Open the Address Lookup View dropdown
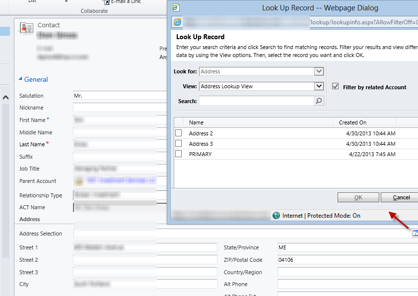 pyautogui.click(x=319, y=86)
